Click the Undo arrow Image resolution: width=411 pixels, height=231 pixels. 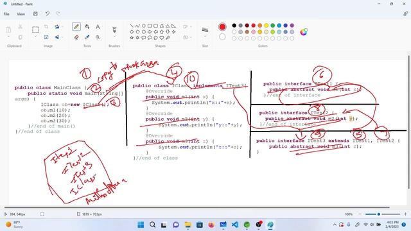tap(47, 14)
